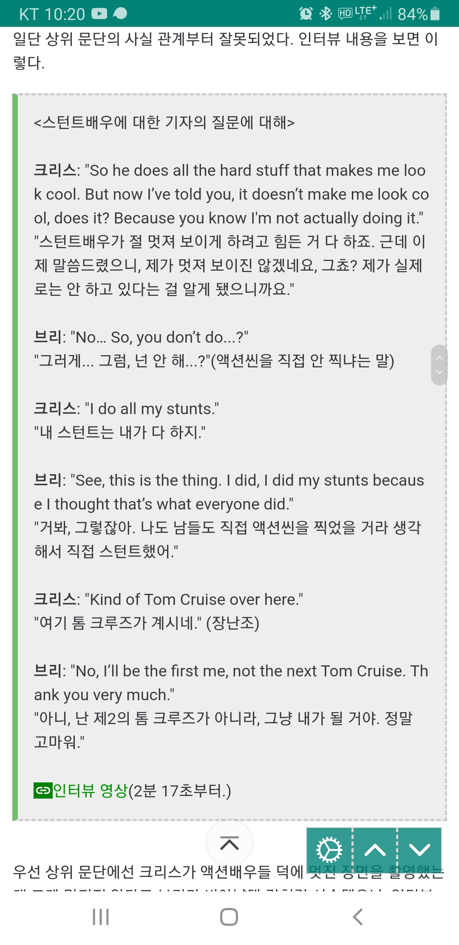Image resolution: width=459 pixels, height=945 pixels.
Task: Tap the Android recent apps button
Action: click(x=101, y=916)
